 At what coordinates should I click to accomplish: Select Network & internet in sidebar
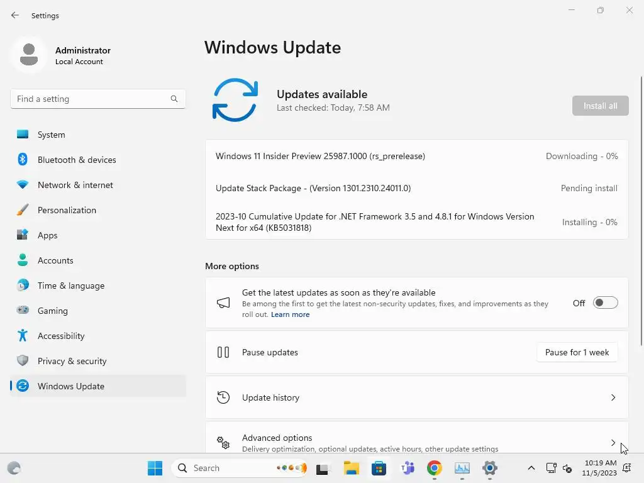tap(97, 184)
